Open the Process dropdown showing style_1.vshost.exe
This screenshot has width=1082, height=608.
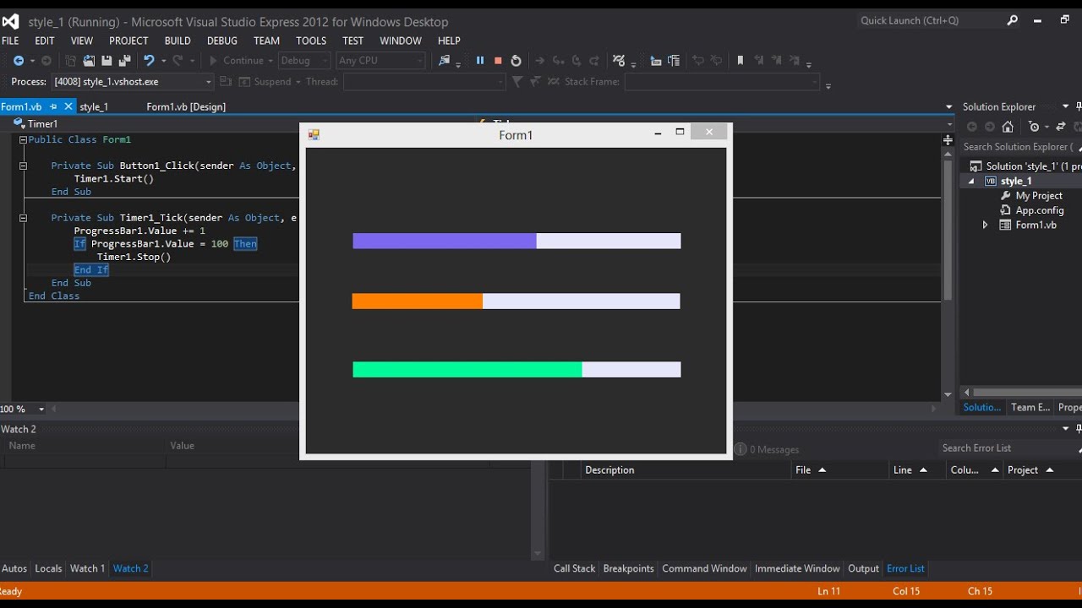(x=208, y=82)
